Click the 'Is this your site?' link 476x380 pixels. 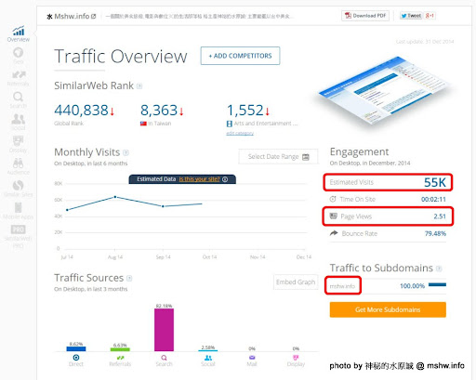(x=199, y=179)
